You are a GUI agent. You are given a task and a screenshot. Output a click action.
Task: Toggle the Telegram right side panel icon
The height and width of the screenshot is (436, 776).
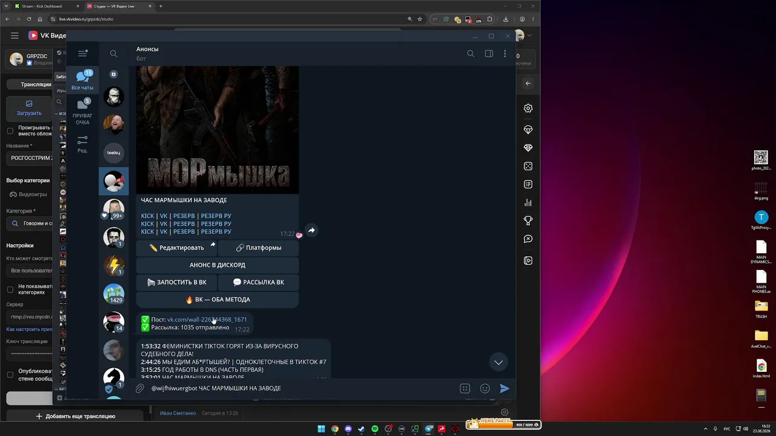(x=489, y=53)
